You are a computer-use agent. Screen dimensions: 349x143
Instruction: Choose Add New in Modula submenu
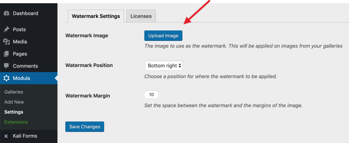click(14, 102)
